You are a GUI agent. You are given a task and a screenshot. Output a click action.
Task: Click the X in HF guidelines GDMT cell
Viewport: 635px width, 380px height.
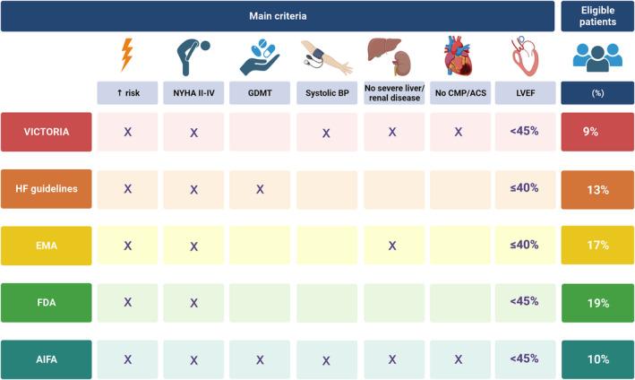[260, 189]
